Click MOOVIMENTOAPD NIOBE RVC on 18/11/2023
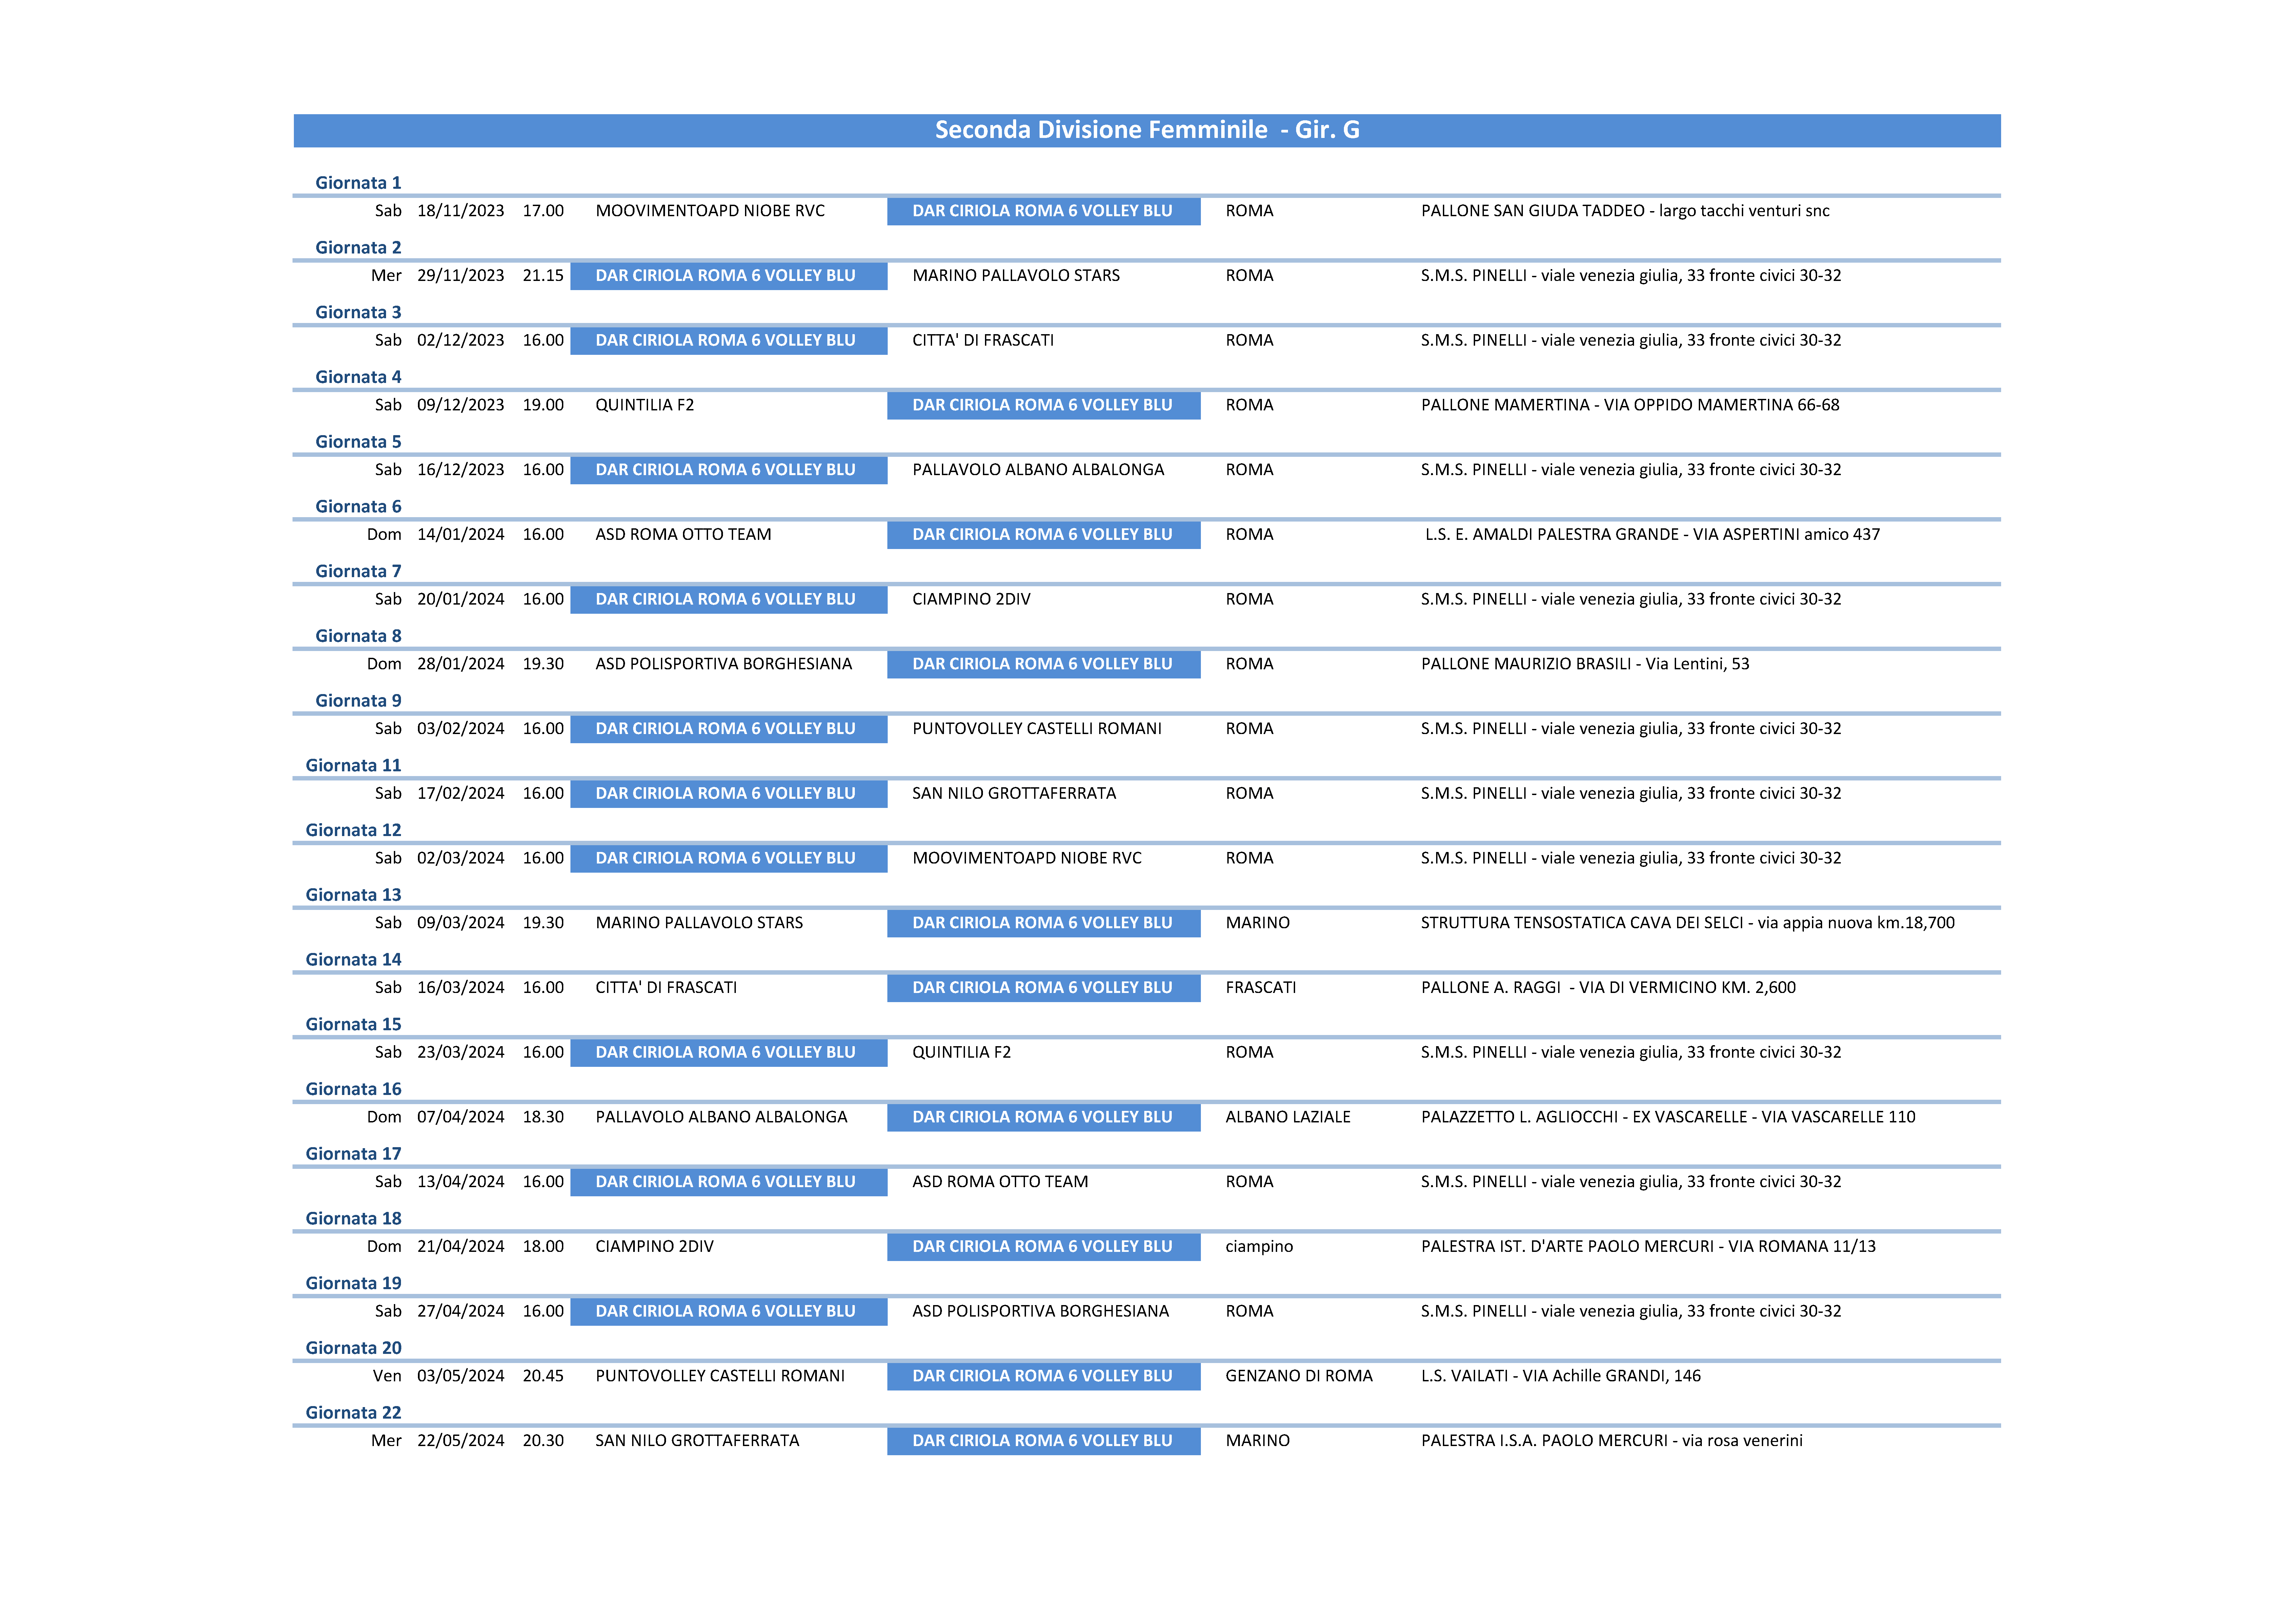 pos(710,211)
